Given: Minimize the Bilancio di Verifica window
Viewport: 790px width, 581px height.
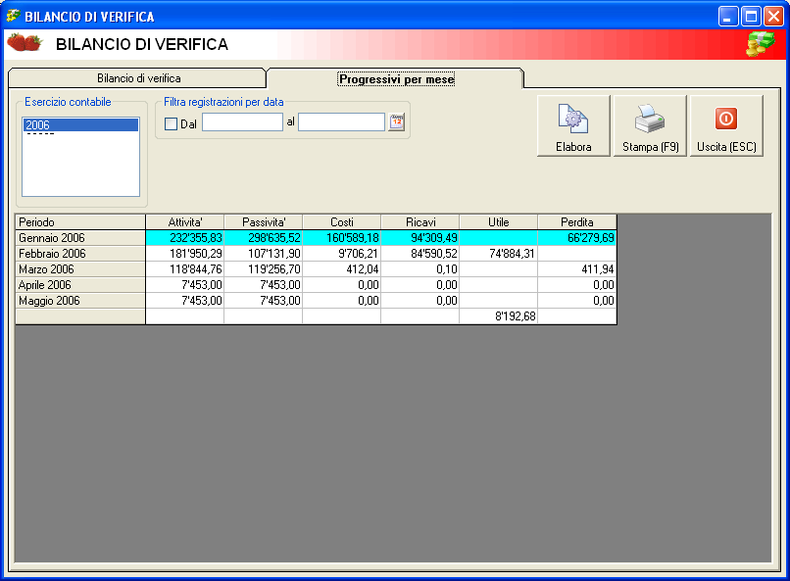Looking at the screenshot, I should 727,16.
